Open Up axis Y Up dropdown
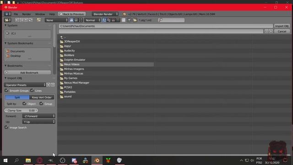This screenshot has width=293, height=165. pos(38,122)
